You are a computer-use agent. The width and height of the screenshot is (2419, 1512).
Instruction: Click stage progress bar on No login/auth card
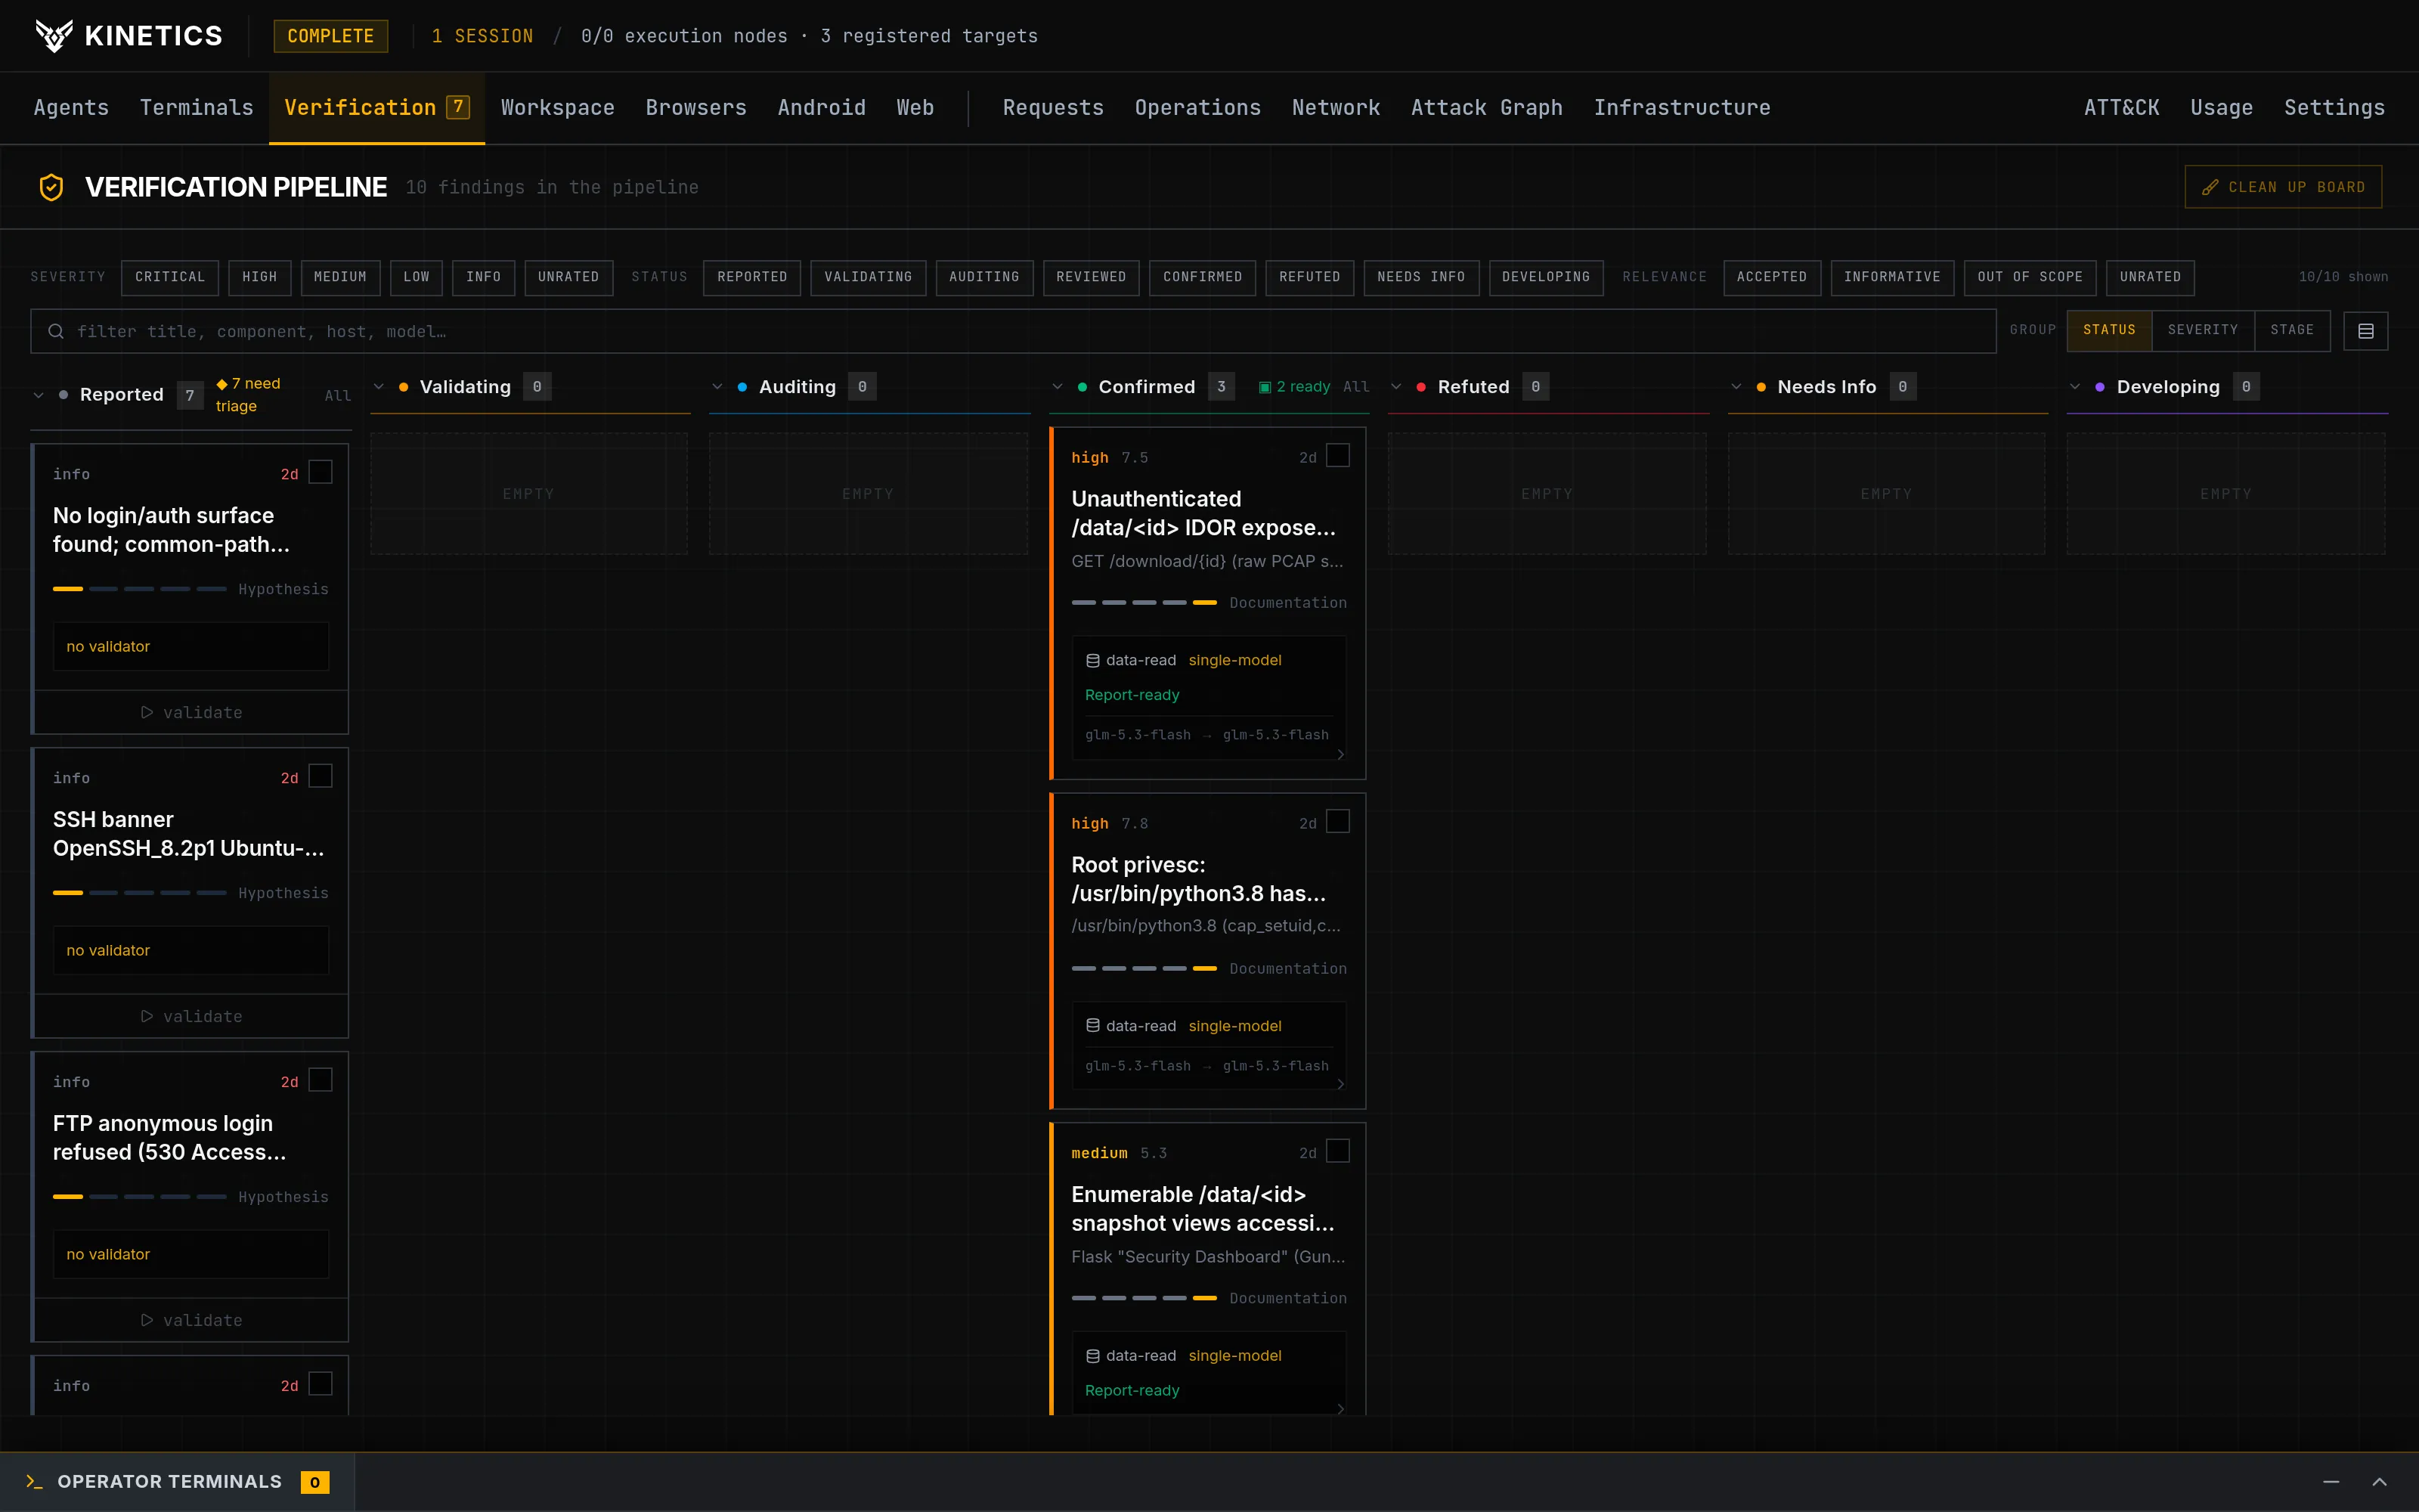[140, 589]
